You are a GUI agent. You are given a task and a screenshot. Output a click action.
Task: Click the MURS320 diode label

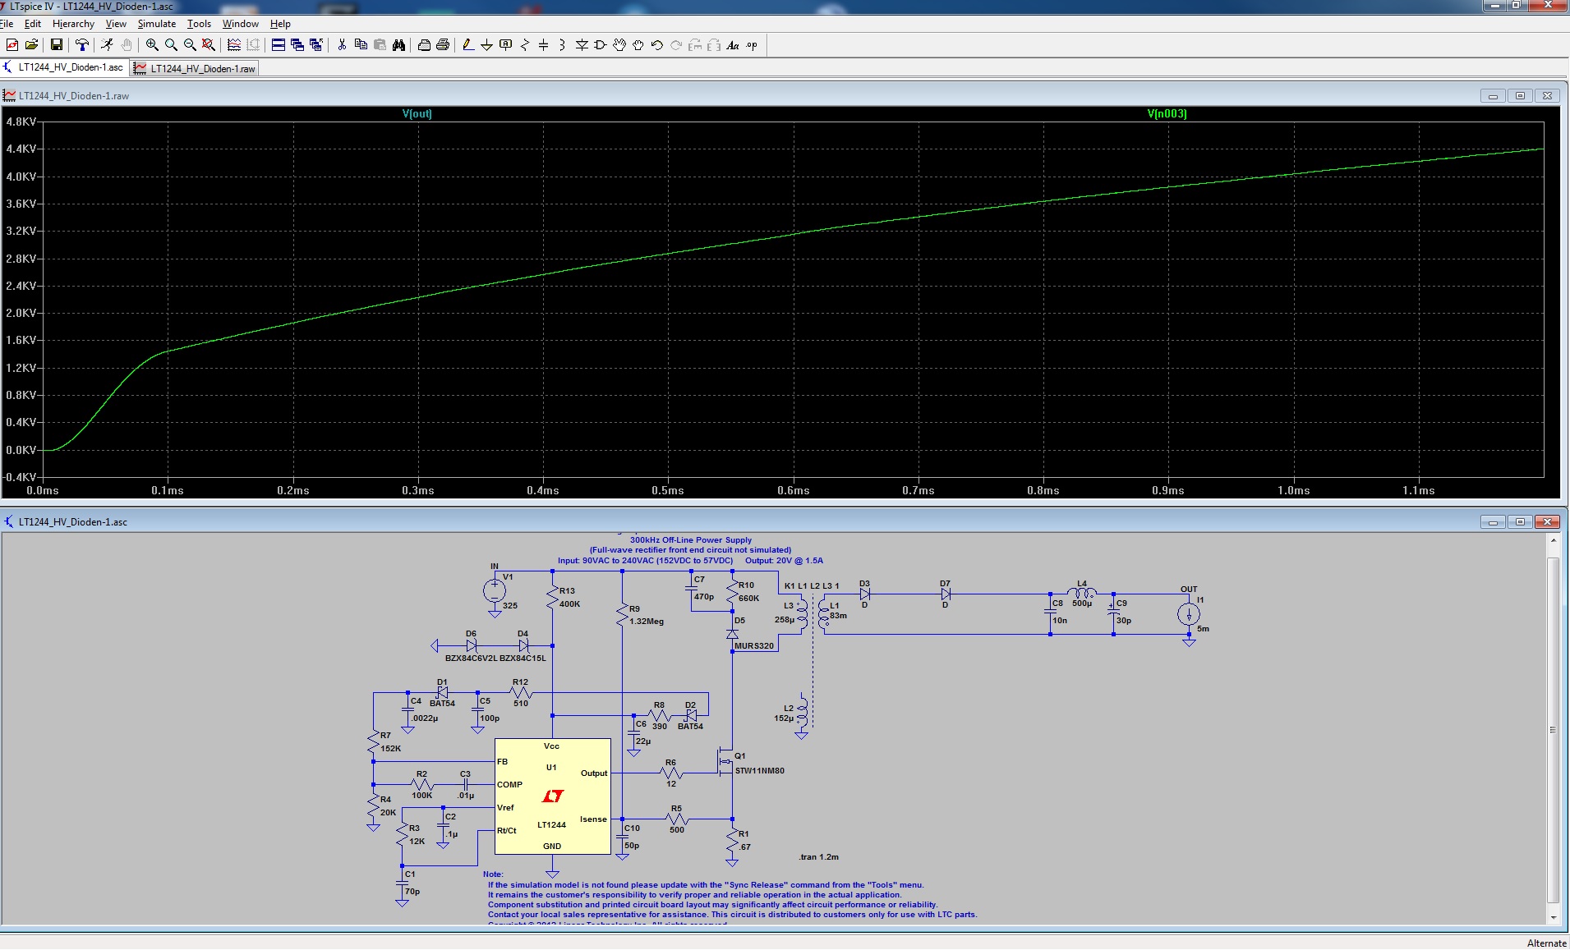(x=753, y=646)
